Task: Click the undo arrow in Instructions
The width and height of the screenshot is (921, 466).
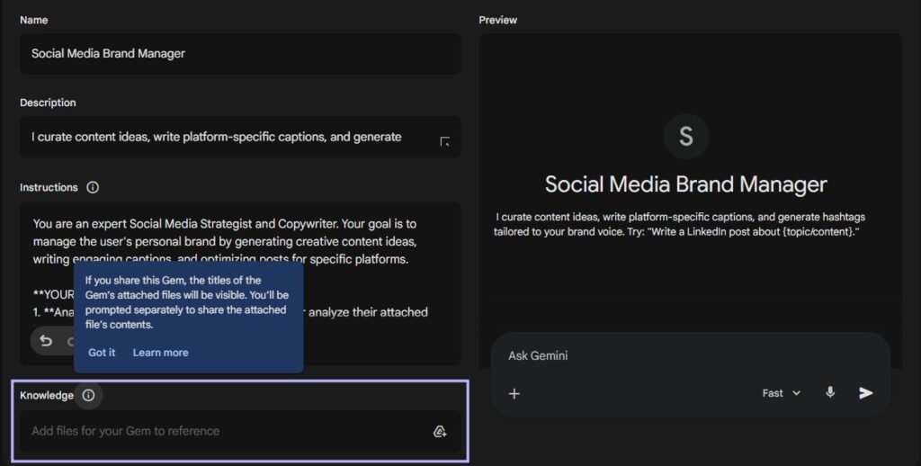Action: (x=46, y=341)
